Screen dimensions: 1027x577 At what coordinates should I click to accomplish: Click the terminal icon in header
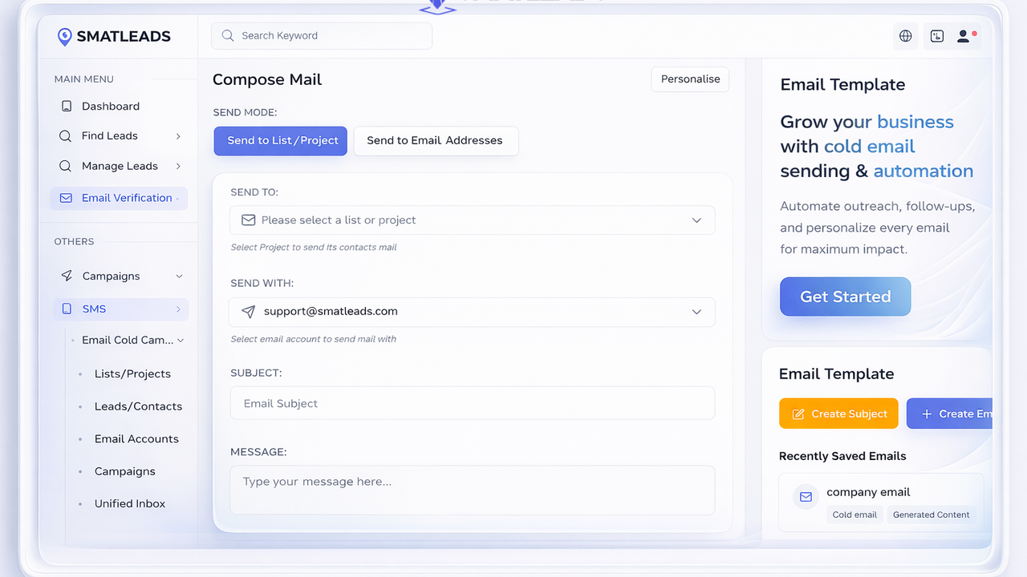tap(936, 36)
